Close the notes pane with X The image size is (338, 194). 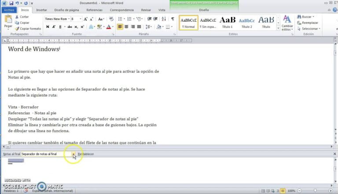pos(334,154)
